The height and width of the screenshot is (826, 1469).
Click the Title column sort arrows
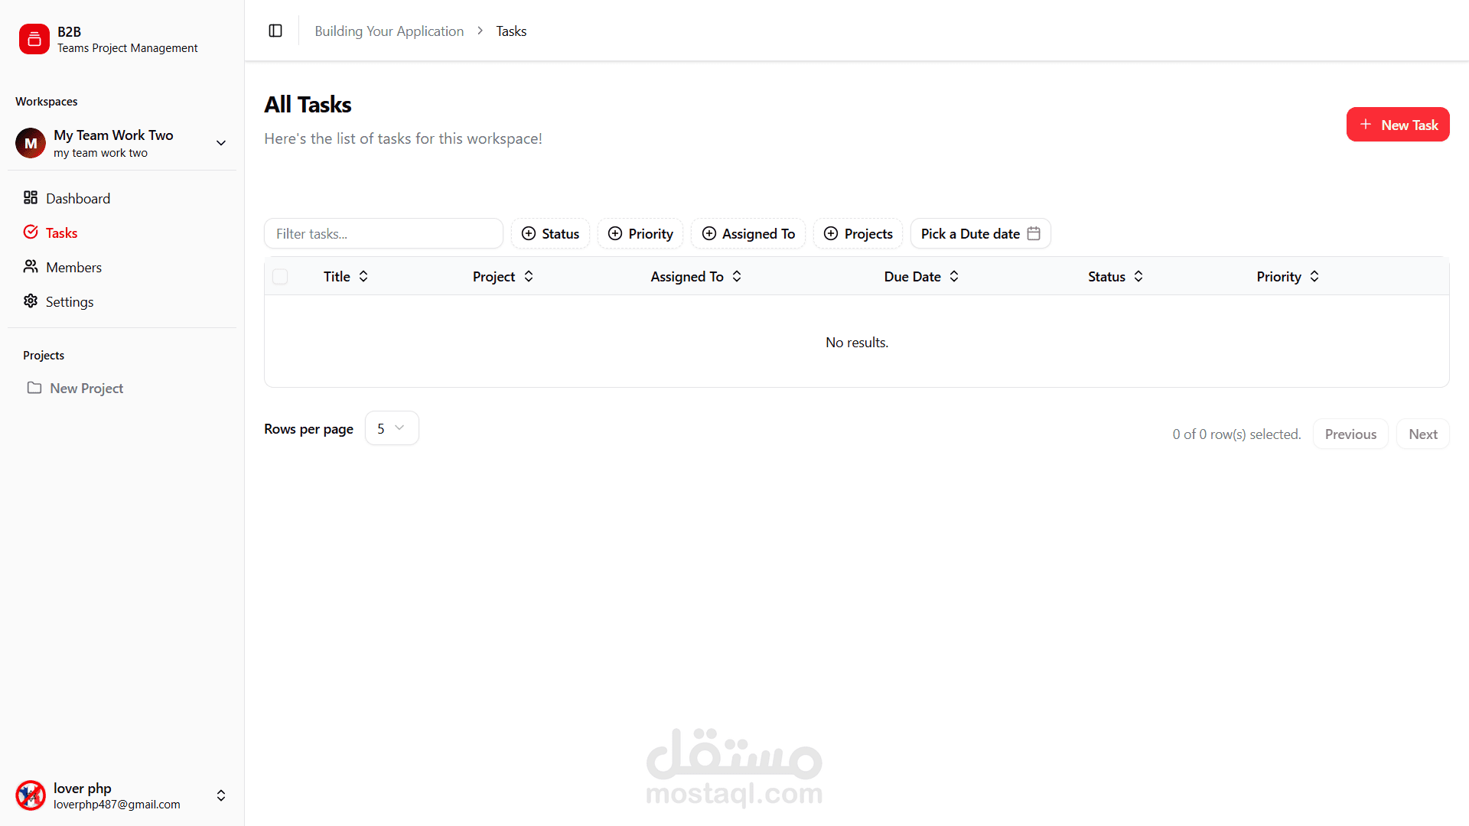[x=363, y=276]
